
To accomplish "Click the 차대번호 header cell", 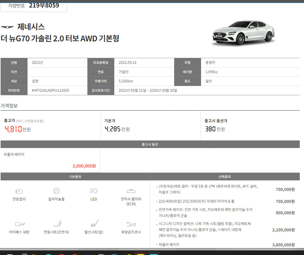I will pyautogui.click(x=14, y=90).
